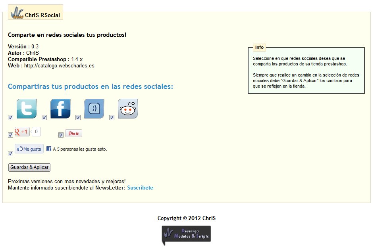Disable the Facebook Me gusta checkbox

tap(10, 153)
